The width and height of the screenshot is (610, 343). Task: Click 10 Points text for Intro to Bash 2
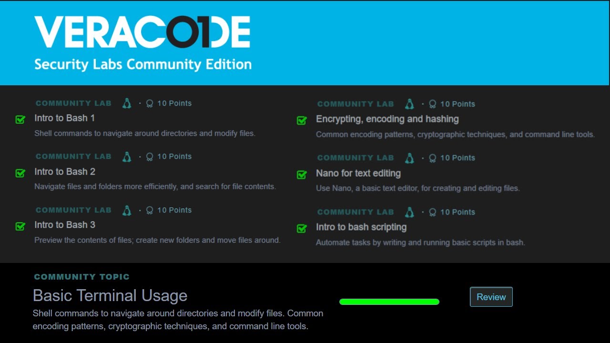click(x=174, y=157)
